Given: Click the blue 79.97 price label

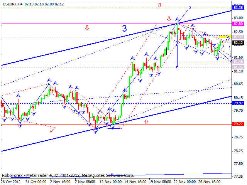Looking at the screenshot, I should point(238,103).
